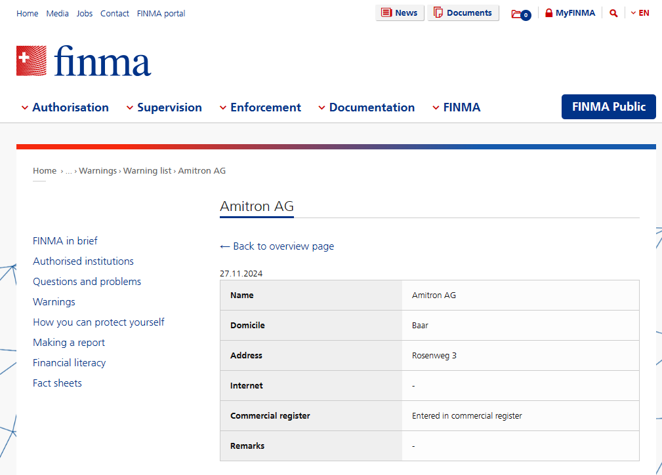The height and width of the screenshot is (475, 662).
Task: Click the MyFINMA lock icon
Action: [548, 12]
